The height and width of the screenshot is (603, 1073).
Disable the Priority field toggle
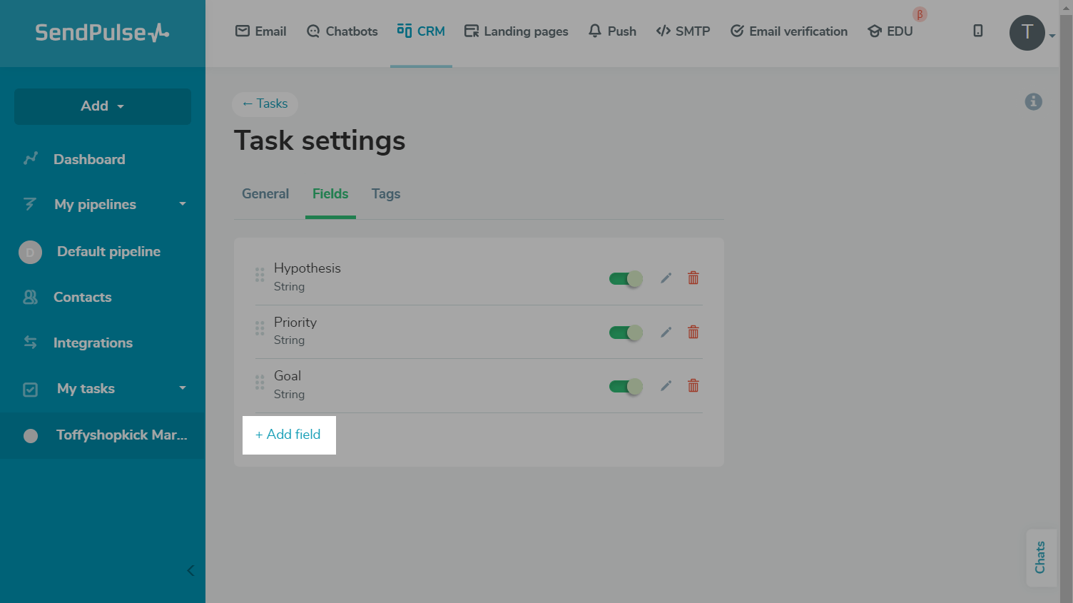626,333
